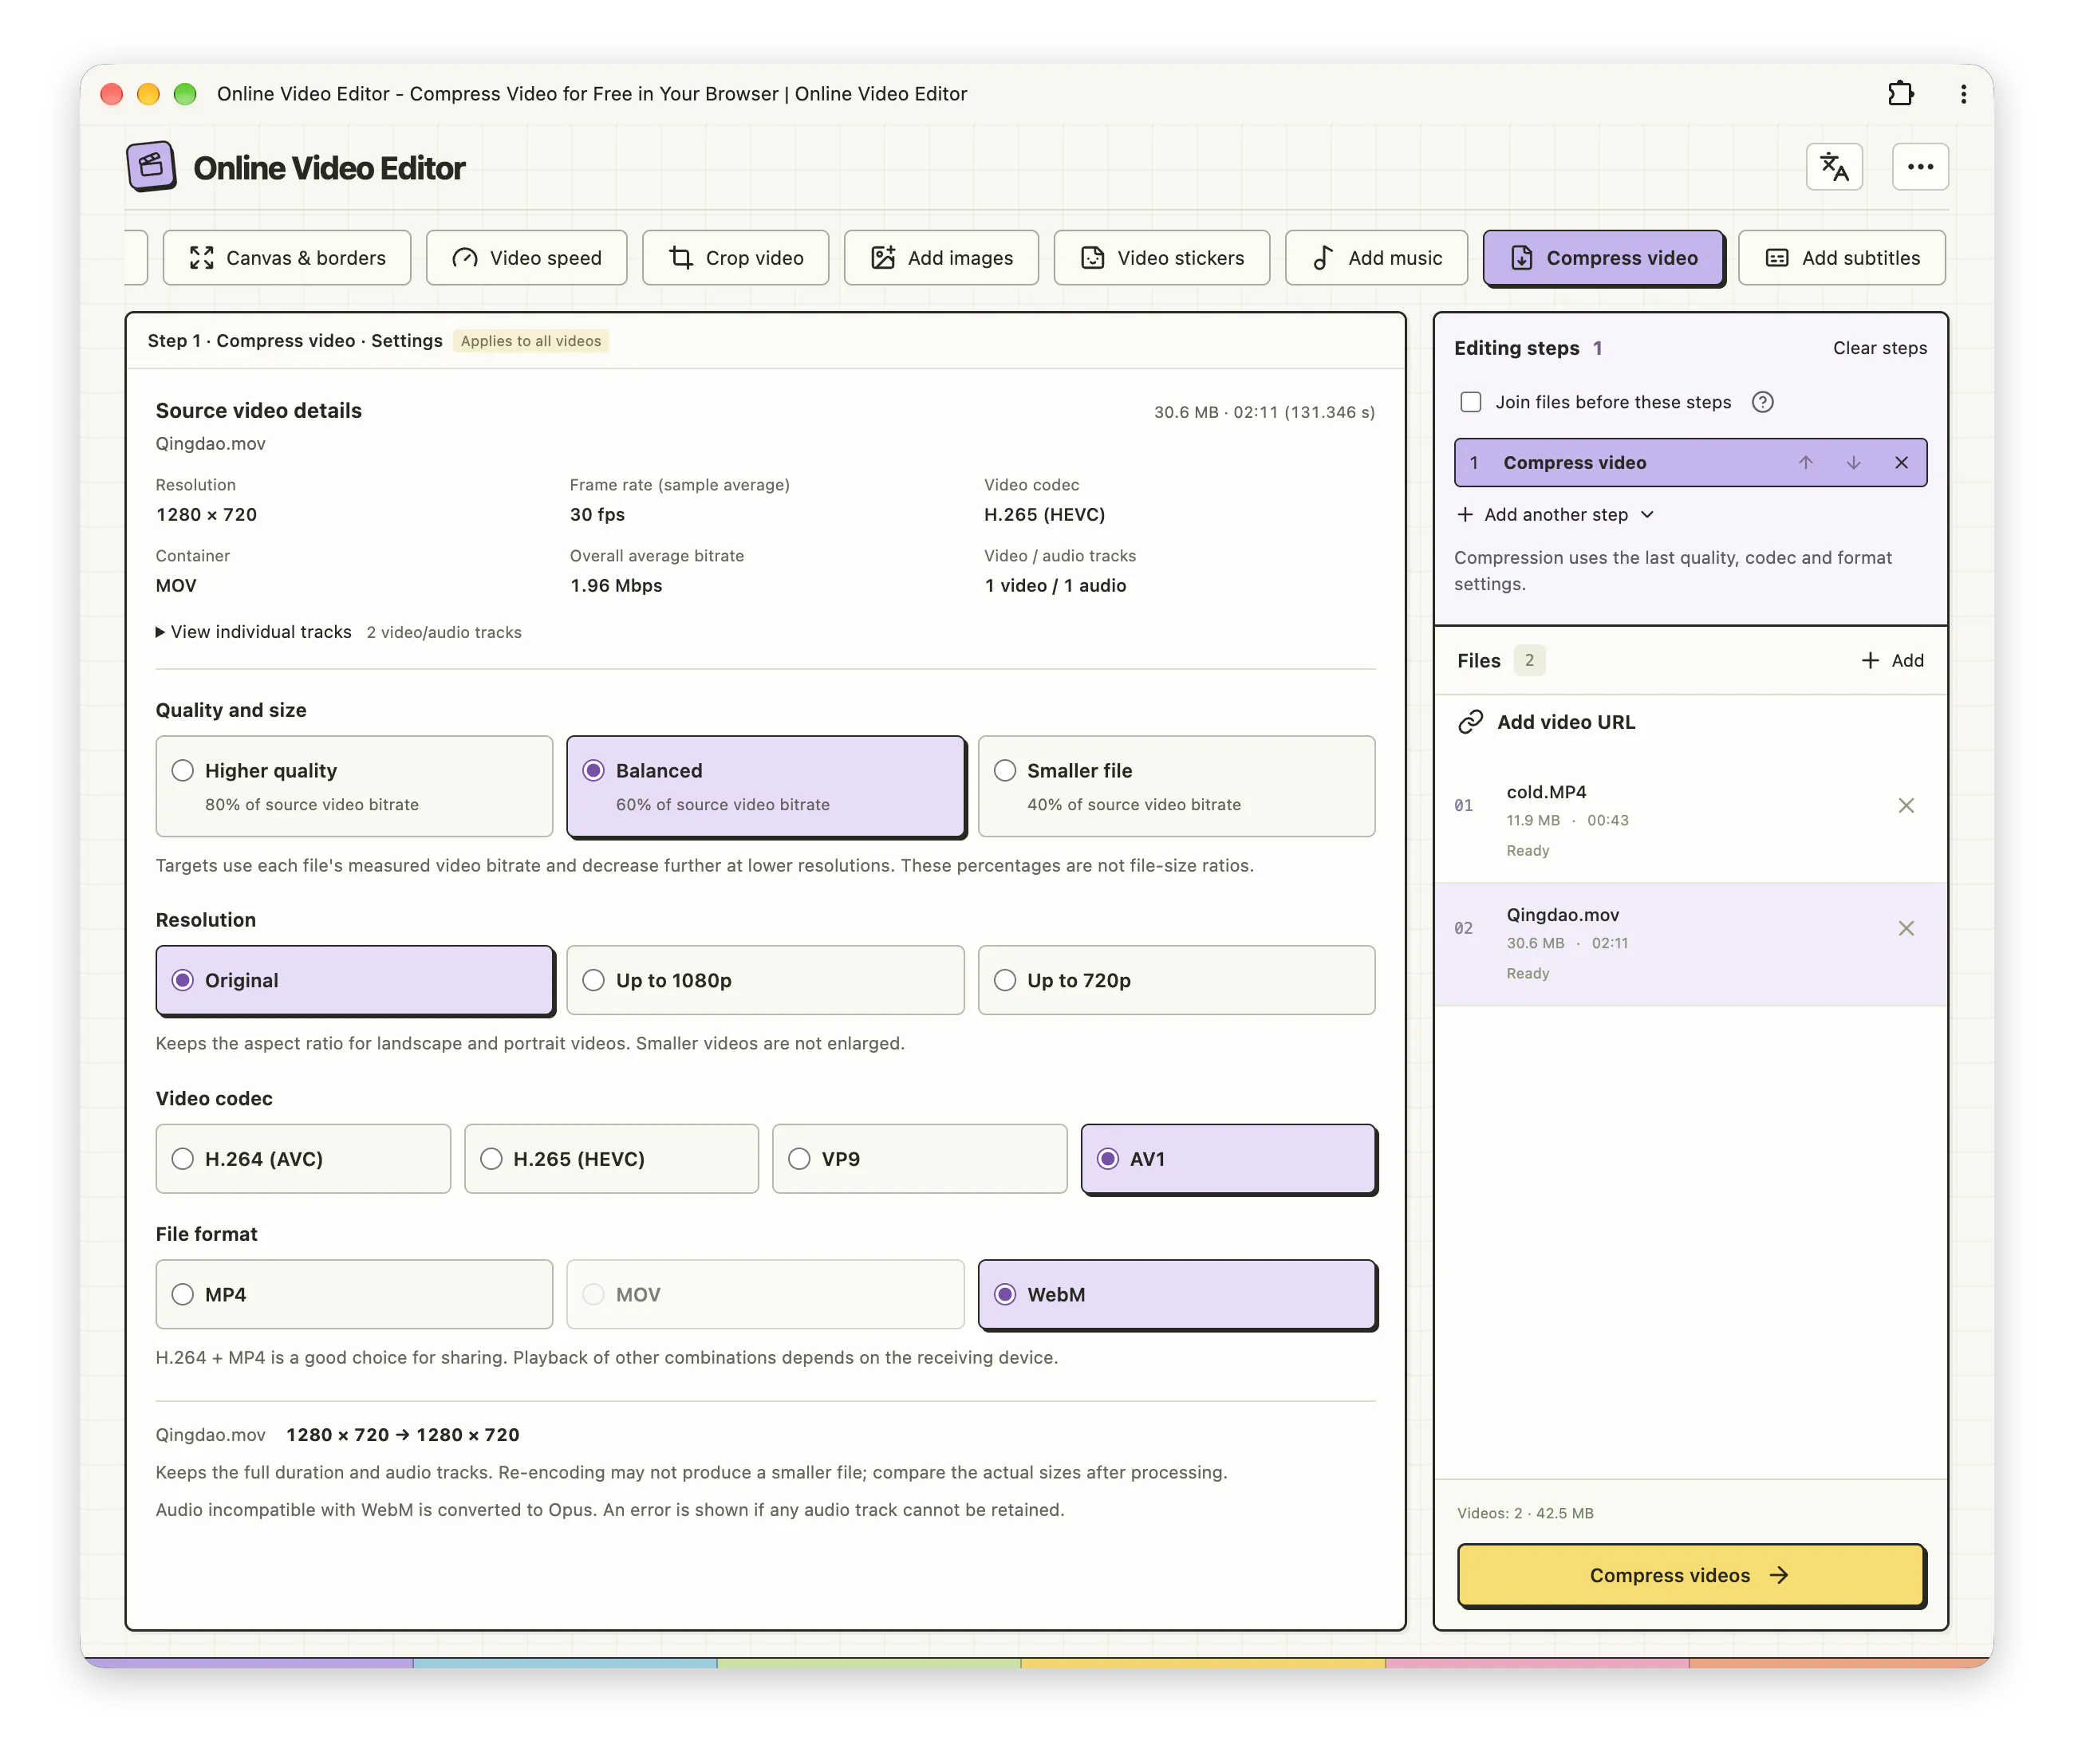Open the Video stickers tab
Screen dimensions: 2074x1764
coord(1161,258)
